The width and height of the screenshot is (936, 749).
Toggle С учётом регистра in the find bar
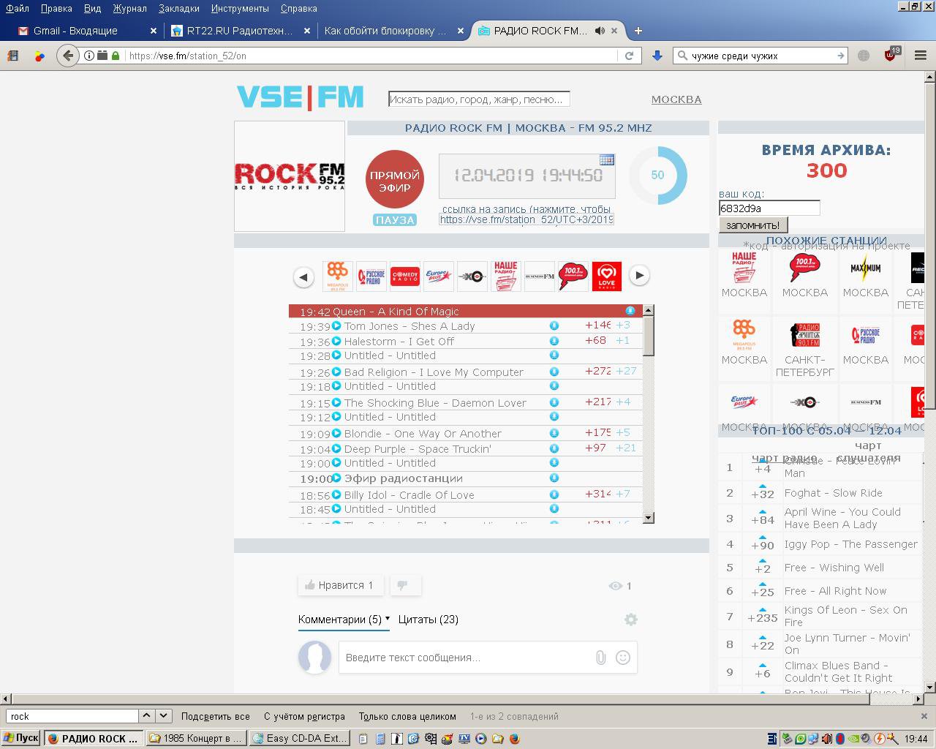coord(304,717)
